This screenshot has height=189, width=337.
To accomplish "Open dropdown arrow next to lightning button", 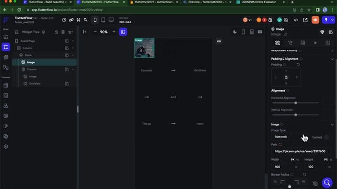I will 332,20.
